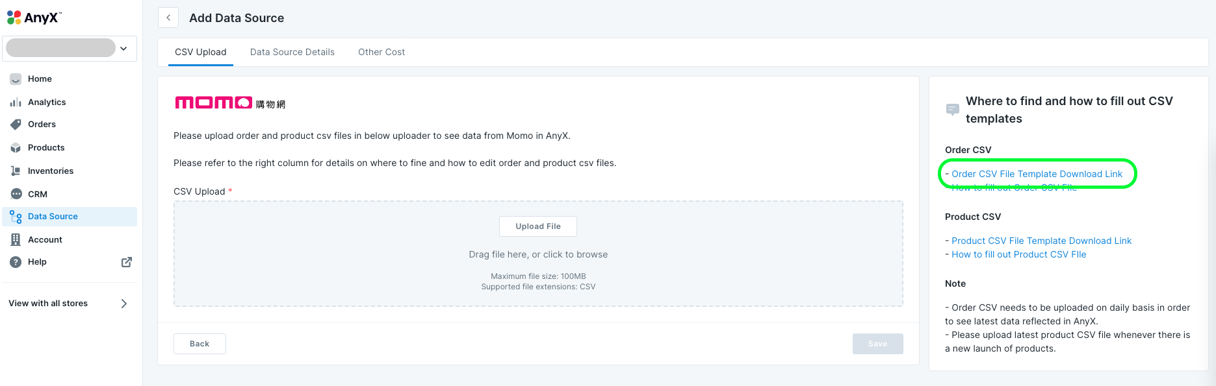Open the Other Cost tab

point(381,52)
